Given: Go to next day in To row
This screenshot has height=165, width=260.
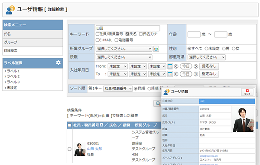Looking at the screenshot, I should [x=196, y=74].
